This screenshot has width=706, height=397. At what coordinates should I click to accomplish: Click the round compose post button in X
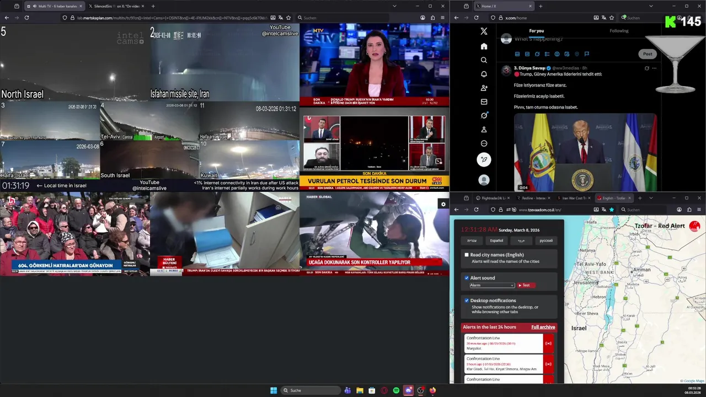coord(484,160)
